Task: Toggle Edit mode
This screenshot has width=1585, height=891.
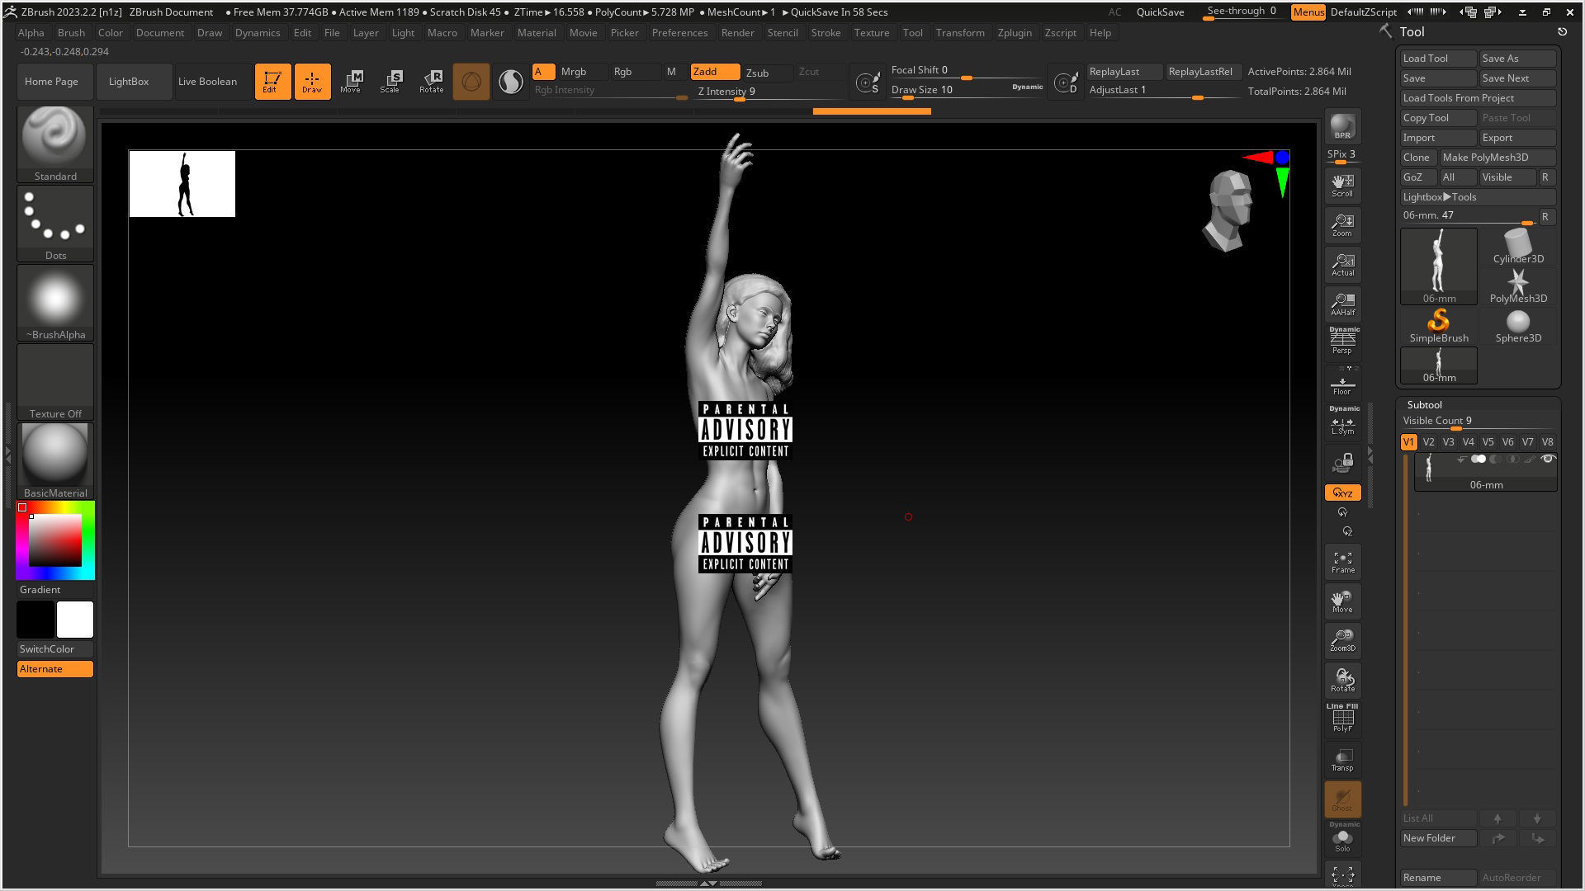Action: click(272, 81)
